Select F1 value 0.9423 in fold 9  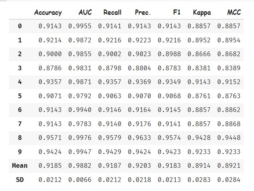169,151
